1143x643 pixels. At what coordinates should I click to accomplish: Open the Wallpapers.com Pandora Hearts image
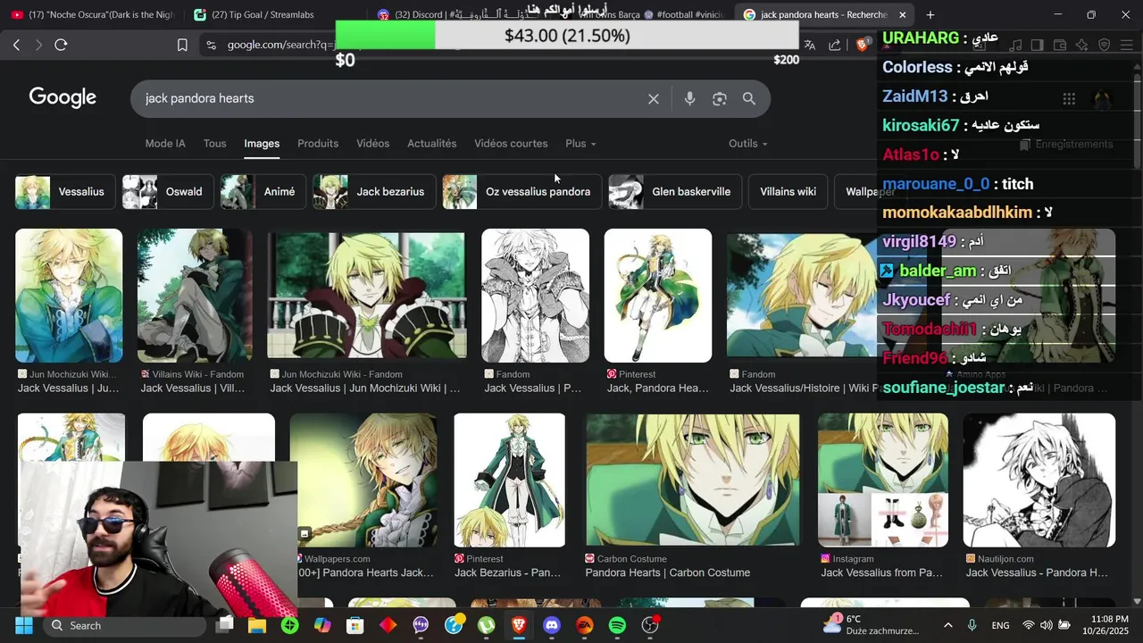pos(363,480)
